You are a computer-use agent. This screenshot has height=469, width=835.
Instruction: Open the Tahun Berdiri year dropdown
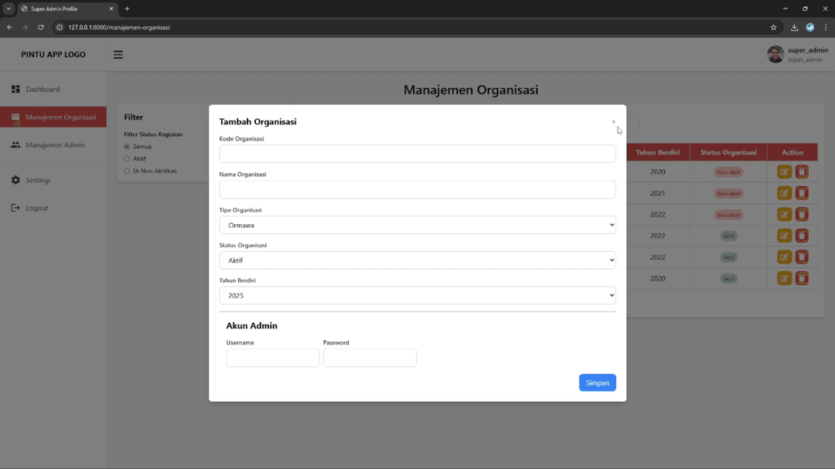click(417, 295)
